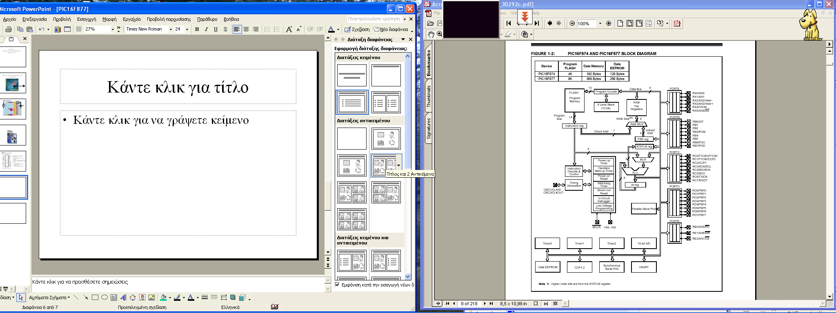Apply fill color bucket on drawing toolbar
Screen dimensions: 836x313
(x=163, y=298)
